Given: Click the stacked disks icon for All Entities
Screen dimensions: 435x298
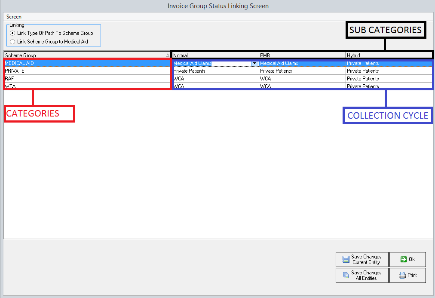Looking at the screenshot, I should pos(346,275).
